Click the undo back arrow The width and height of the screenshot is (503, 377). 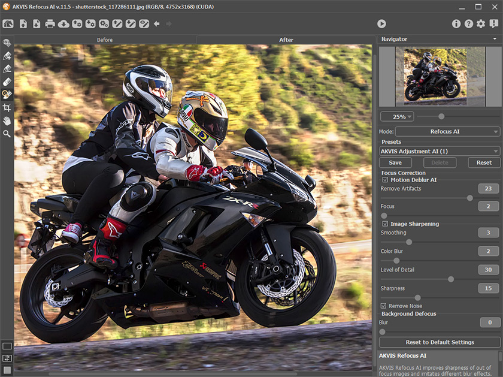point(157,24)
